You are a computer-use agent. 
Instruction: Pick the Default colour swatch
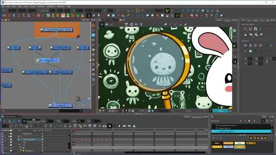pos(217,143)
